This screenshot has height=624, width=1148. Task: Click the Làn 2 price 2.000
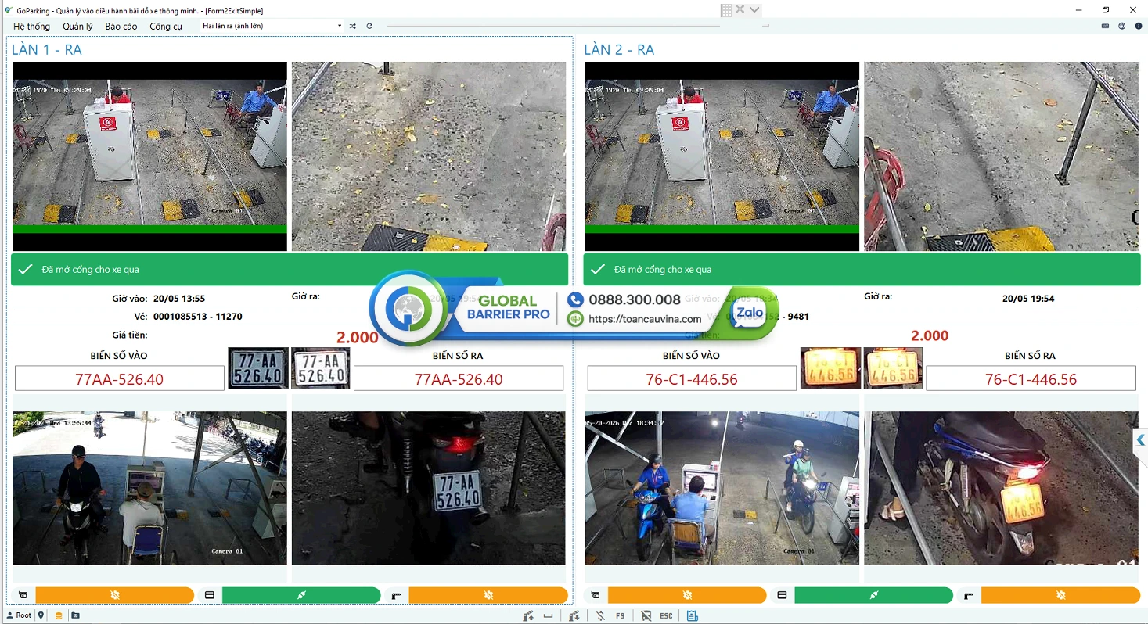(x=930, y=335)
